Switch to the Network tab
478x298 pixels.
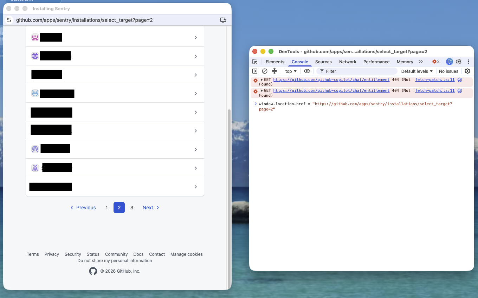pyautogui.click(x=348, y=62)
